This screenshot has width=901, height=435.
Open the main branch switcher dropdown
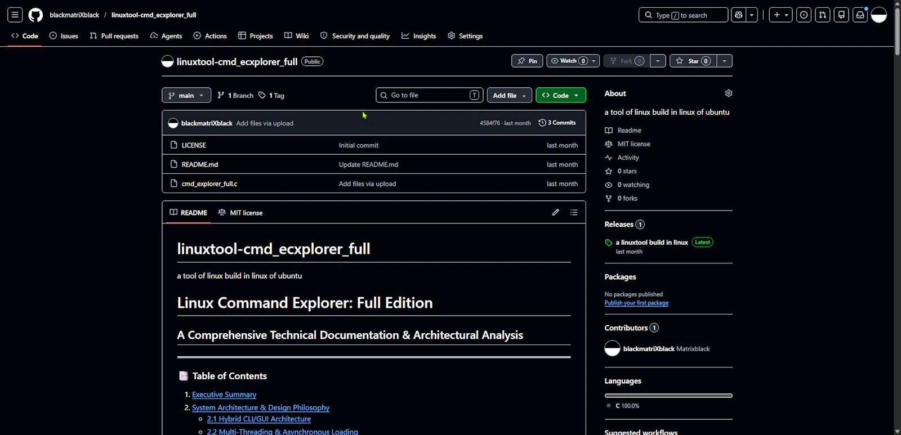(186, 95)
